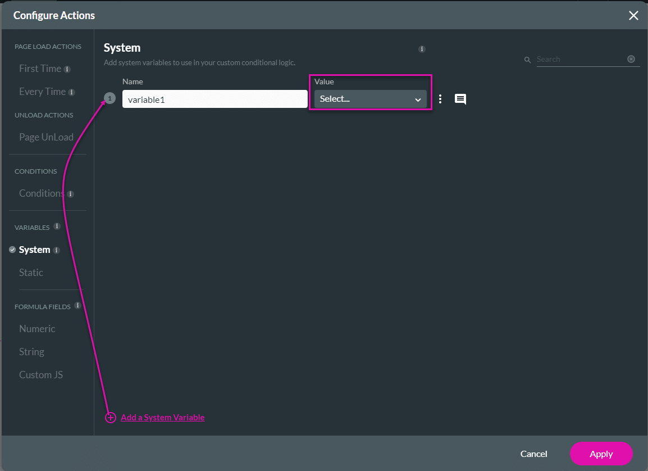This screenshot has width=648, height=471.
Task: Click the clear search X icon
Action: (x=631, y=59)
